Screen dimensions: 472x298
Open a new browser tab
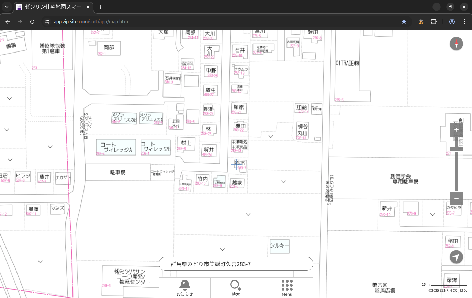tap(100, 7)
